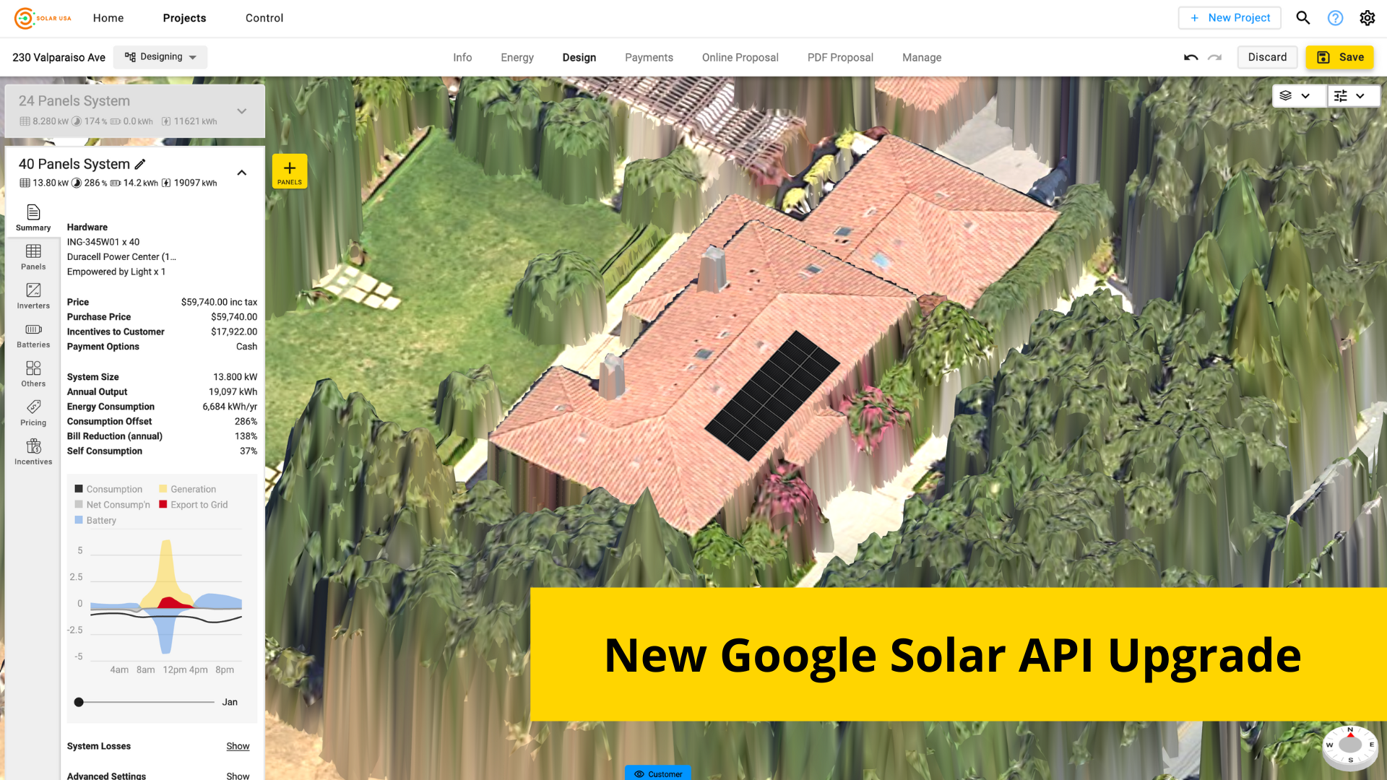The width and height of the screenshot is (1387, 780).
Task: Expand the 24 Panels System card
Action: click(242, 111)
